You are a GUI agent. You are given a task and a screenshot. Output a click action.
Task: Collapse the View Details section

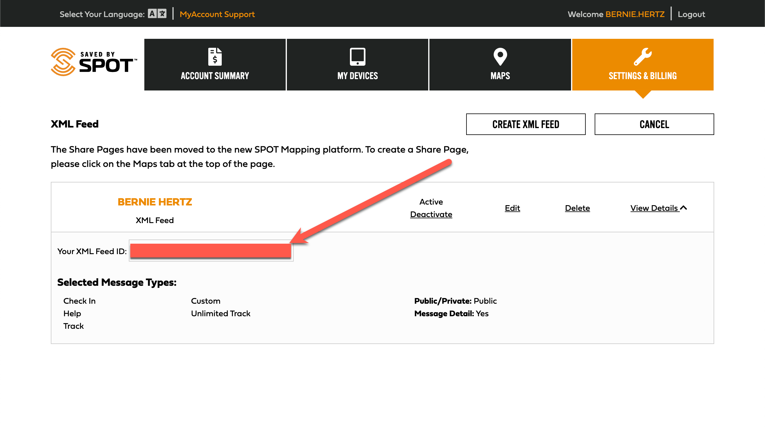[659, 208]
